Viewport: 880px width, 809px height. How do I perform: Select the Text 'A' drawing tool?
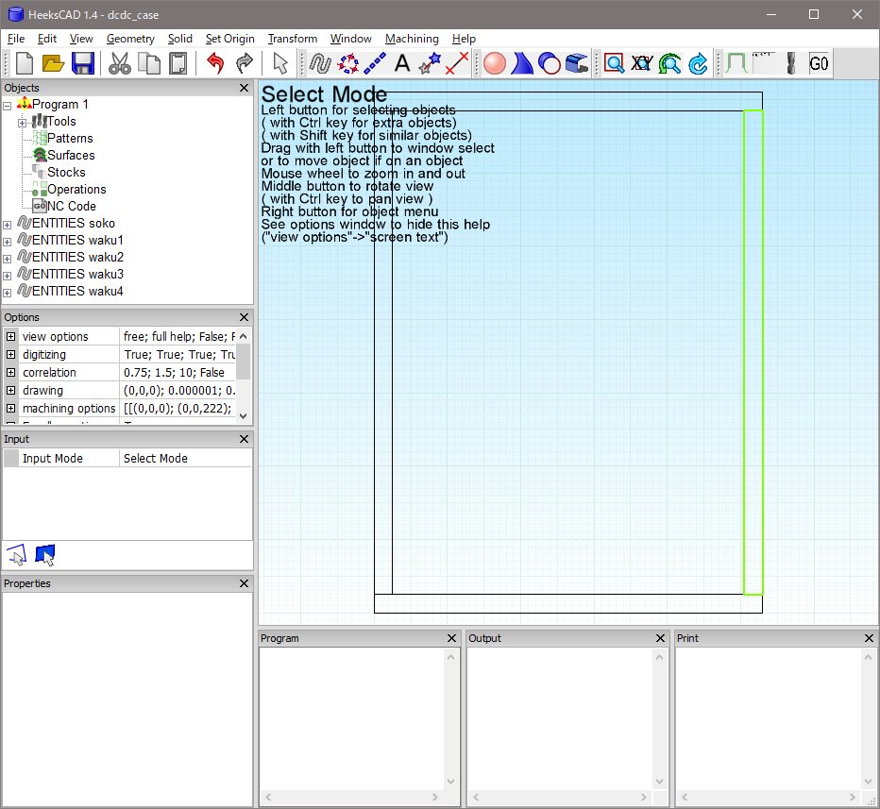(401, 63)
